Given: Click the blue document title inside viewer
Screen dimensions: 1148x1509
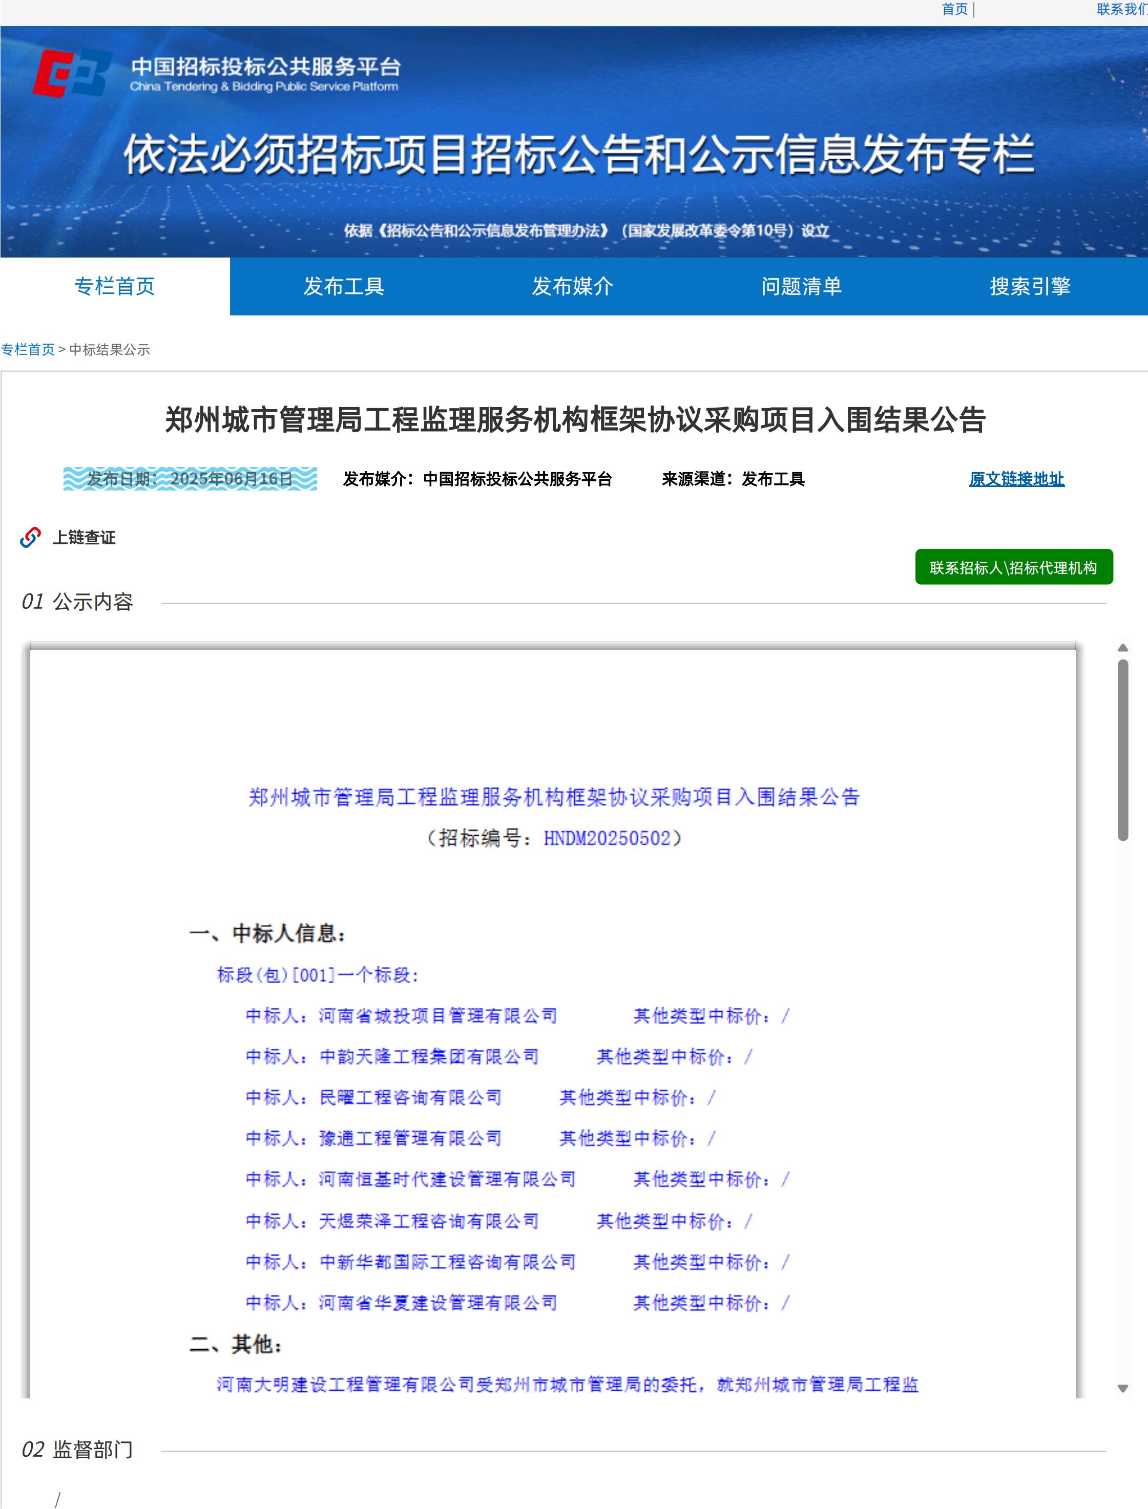Looking at the screenshot, I should coord(554,797).
